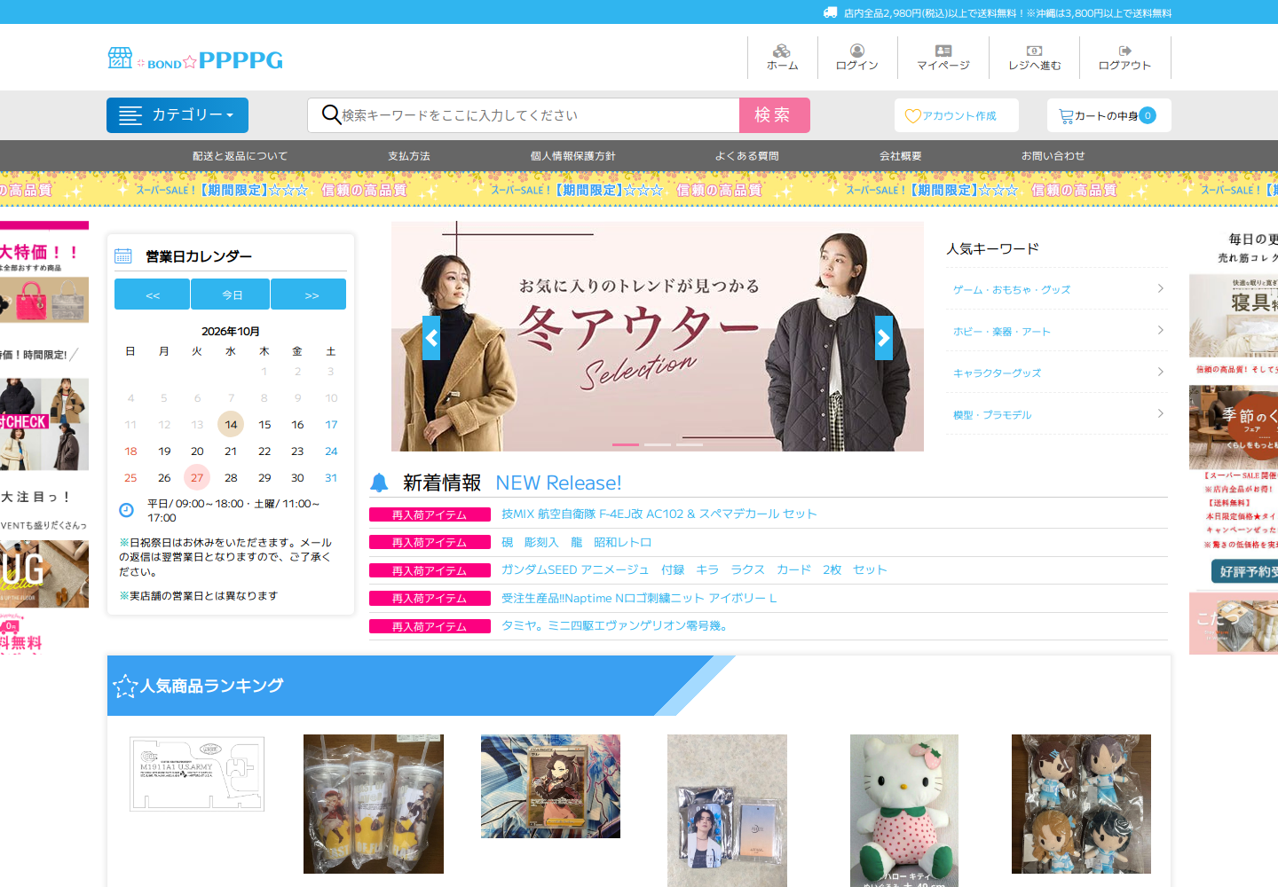Click the heart アカウント作成 button
This screenshot has height=887, width=1278.
tap(956, 115)
